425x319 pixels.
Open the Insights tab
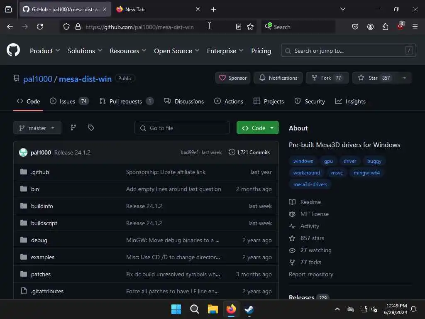coord(350,101)
